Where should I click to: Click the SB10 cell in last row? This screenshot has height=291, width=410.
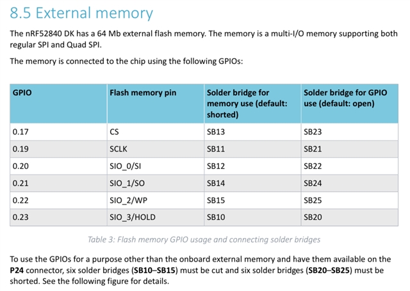252,217
